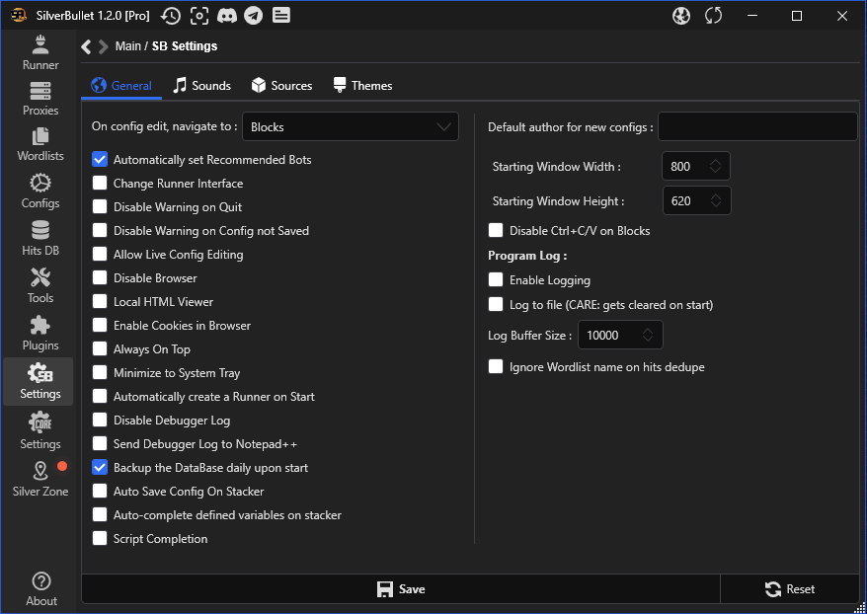Check Enable Cookies in Browser
This screenshot has height=614, width=867.
pos(100,326)
